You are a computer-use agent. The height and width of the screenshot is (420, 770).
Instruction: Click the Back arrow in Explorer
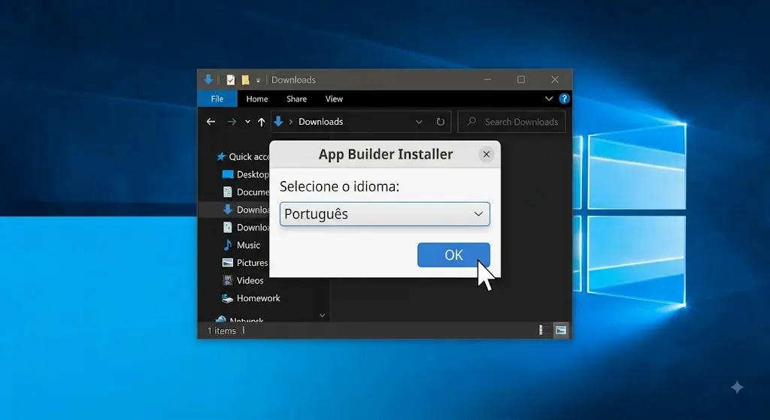(211, 122)
